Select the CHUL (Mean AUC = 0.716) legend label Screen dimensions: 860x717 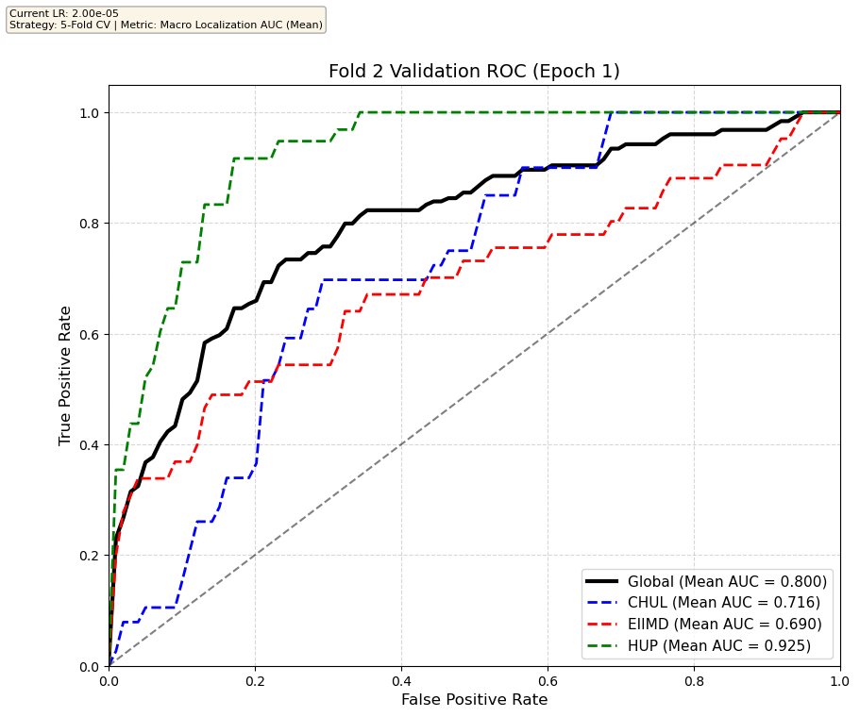point(724,603)
